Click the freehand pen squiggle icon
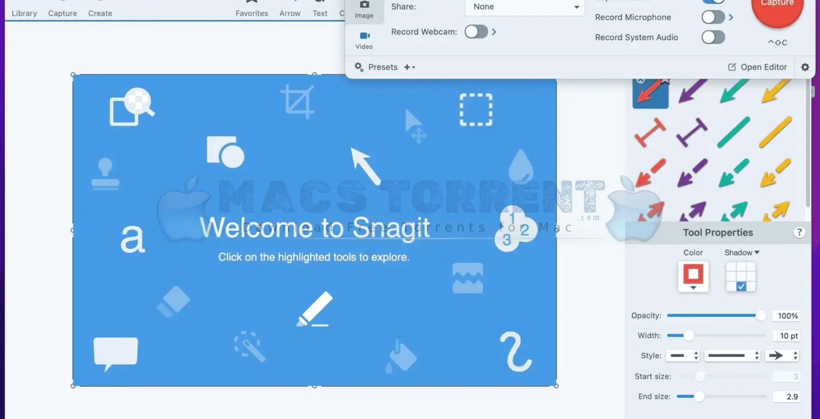Screen dimensions: 820x419 point(516,351)
